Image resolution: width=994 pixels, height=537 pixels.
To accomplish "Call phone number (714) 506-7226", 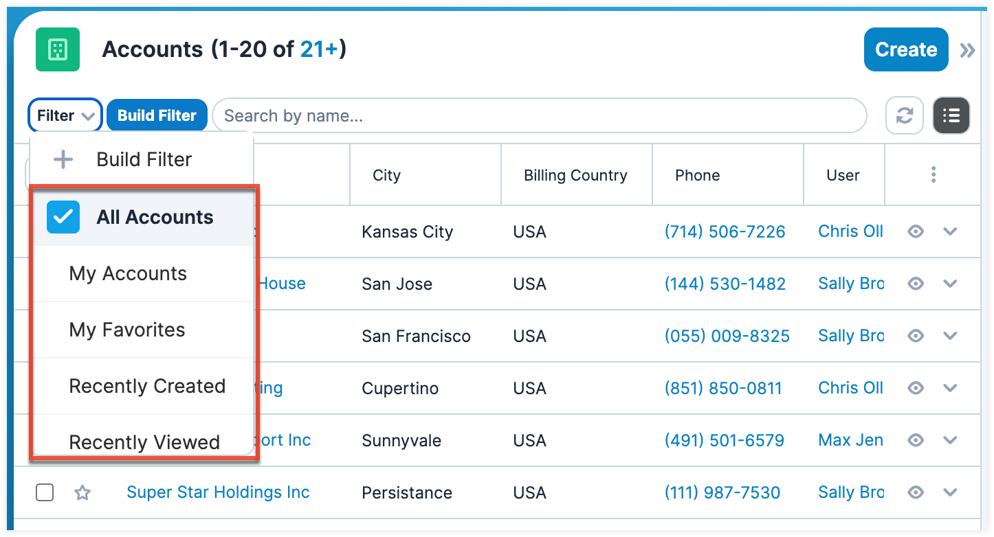I will point(725,231).
